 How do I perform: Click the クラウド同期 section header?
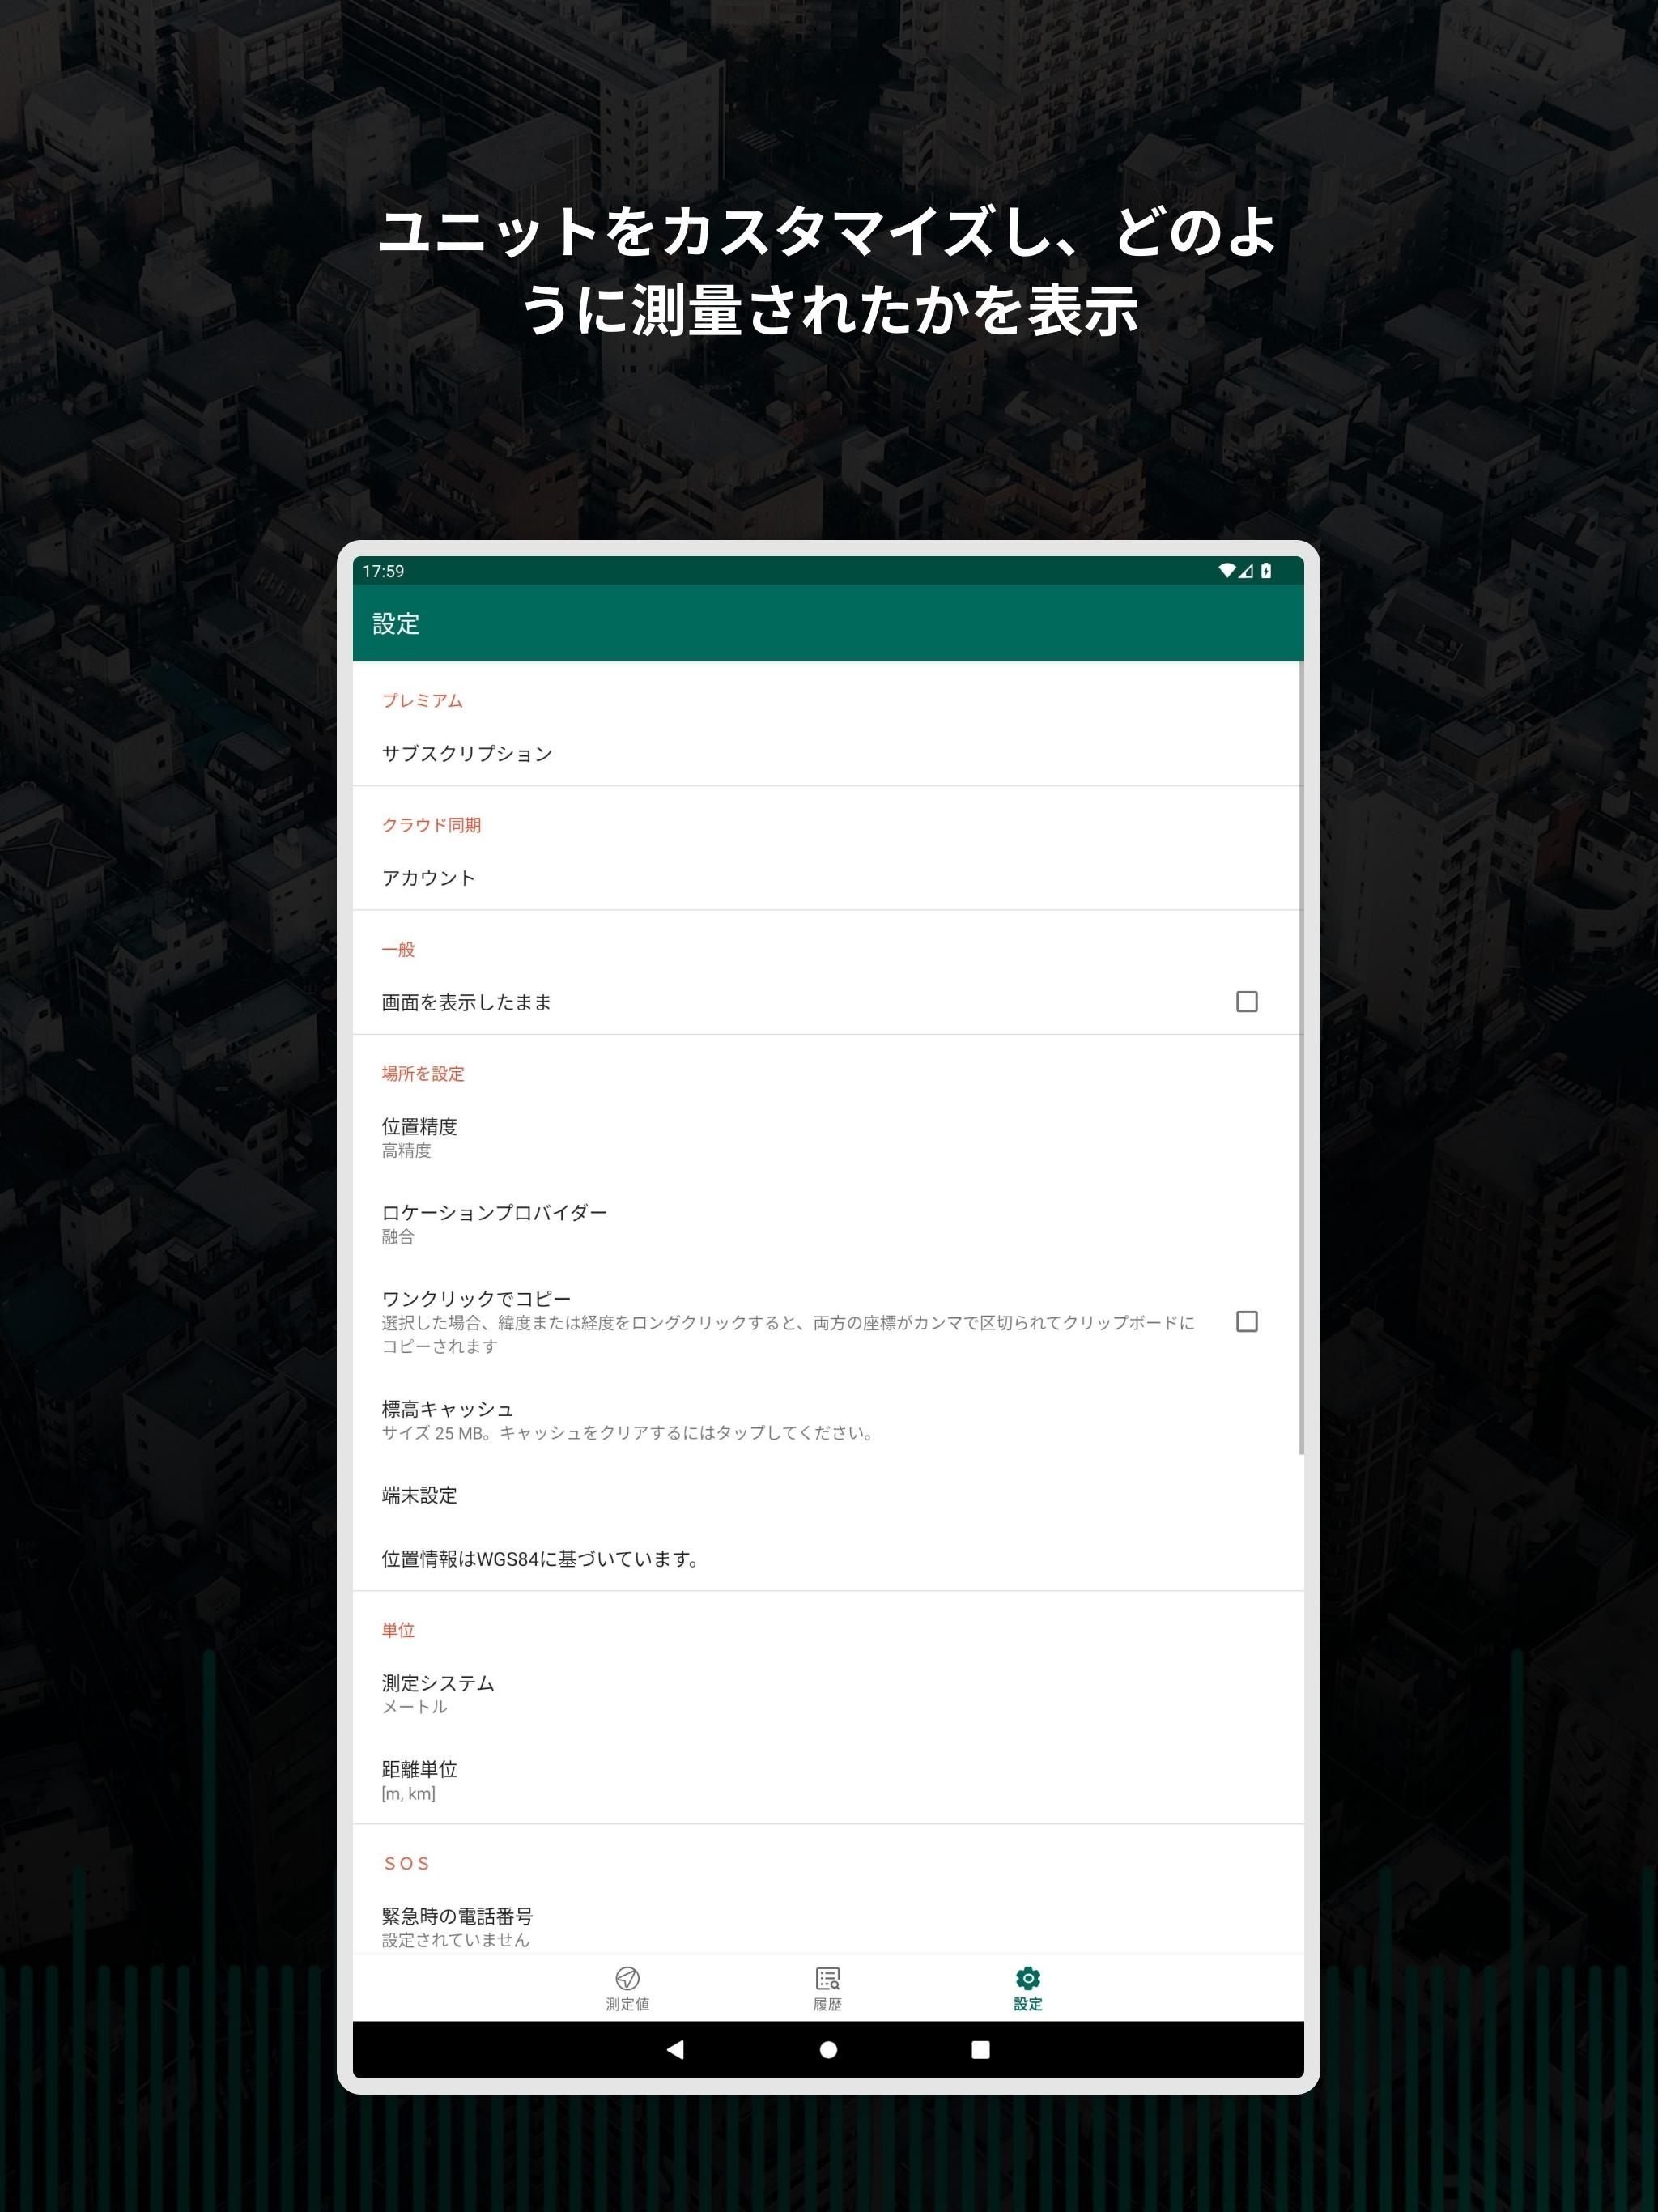click(x=431, y=825)
